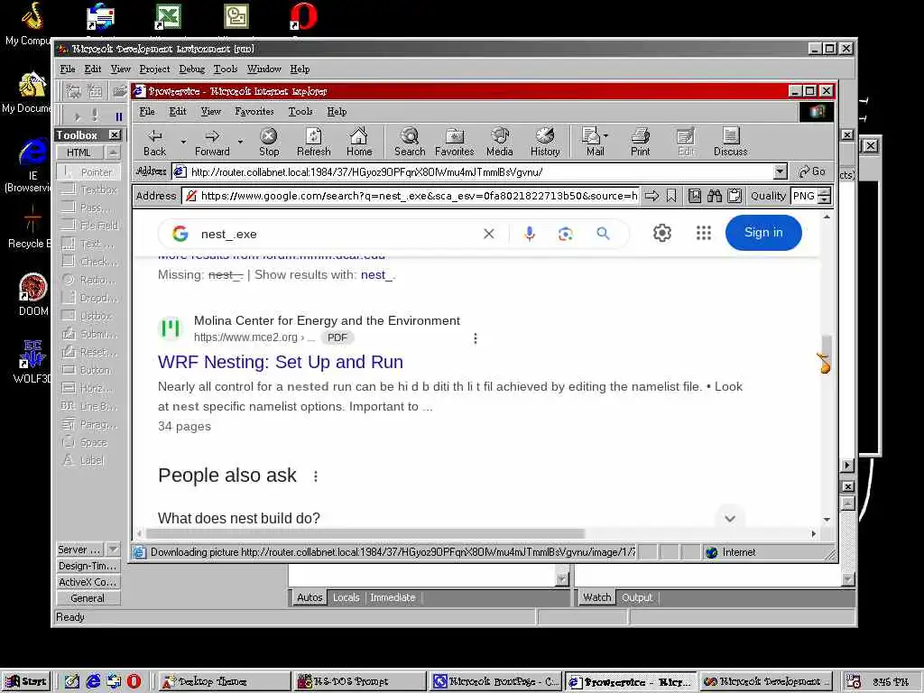This screenshot has width=924, height=693.
Task: Click the Discuss toolbar button
Action: (730, 143)
